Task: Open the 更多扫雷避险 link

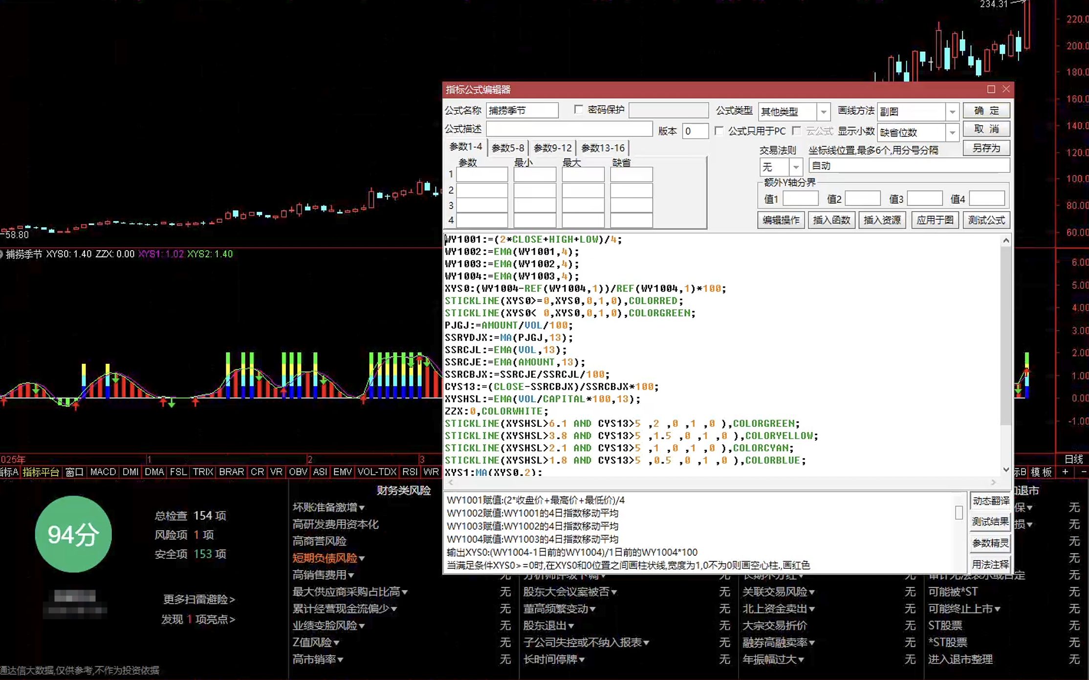Action: point(199,599)
